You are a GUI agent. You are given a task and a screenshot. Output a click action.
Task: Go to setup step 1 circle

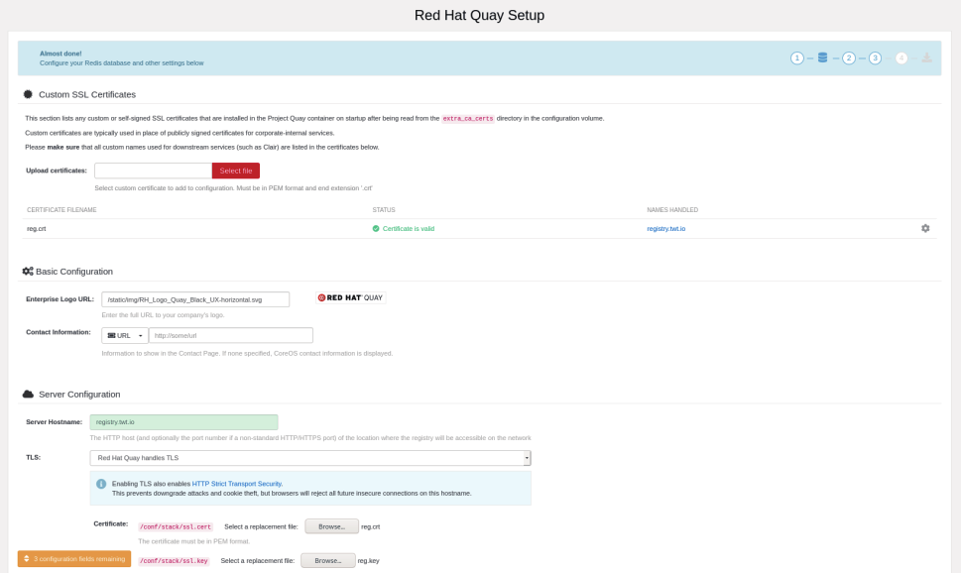(796, 58)
